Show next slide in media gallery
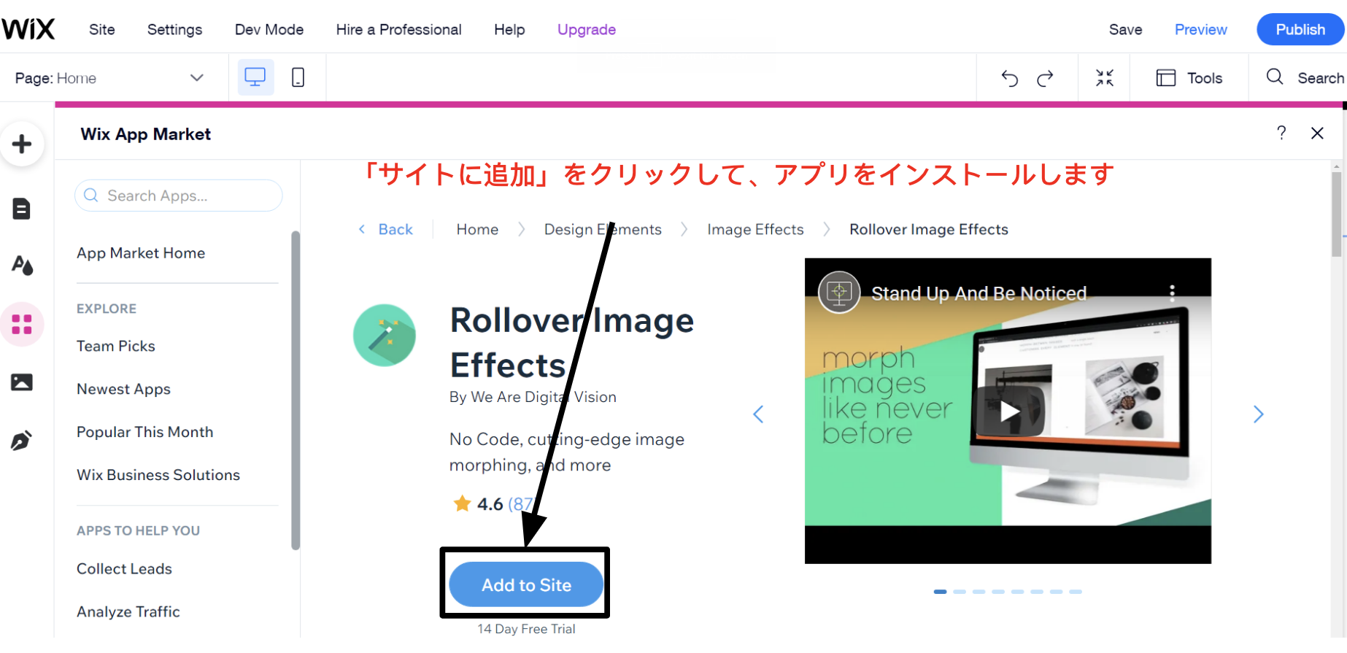This screenshot has height=653, width=1347. pos(1258,414)
